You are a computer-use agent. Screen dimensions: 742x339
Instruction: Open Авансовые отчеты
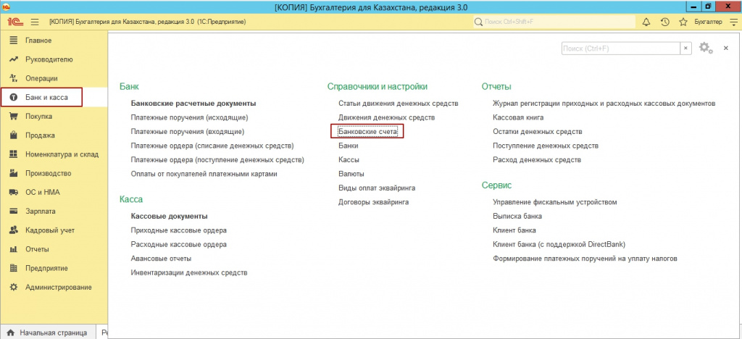162,259
